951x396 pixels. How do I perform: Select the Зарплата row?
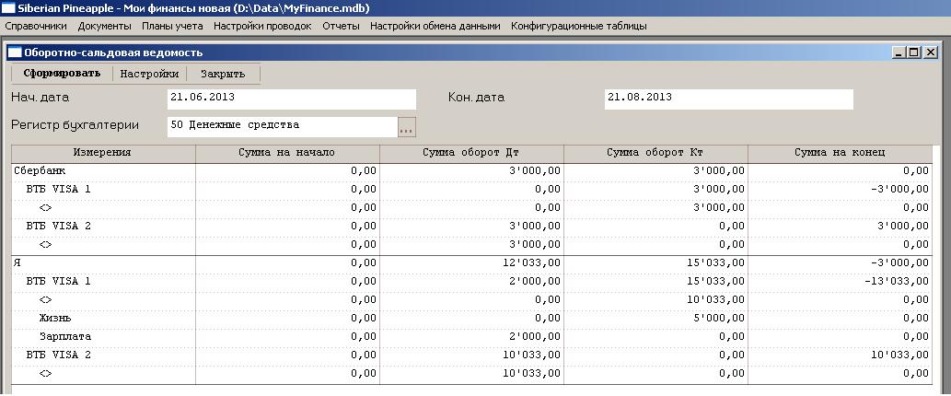(472, 336)
